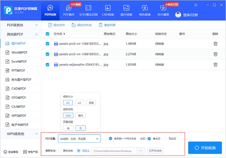The height and width of the screenshot is (158, 226).
Task: Select CAD转PDF in sidebar
Action: click(21, 88)
